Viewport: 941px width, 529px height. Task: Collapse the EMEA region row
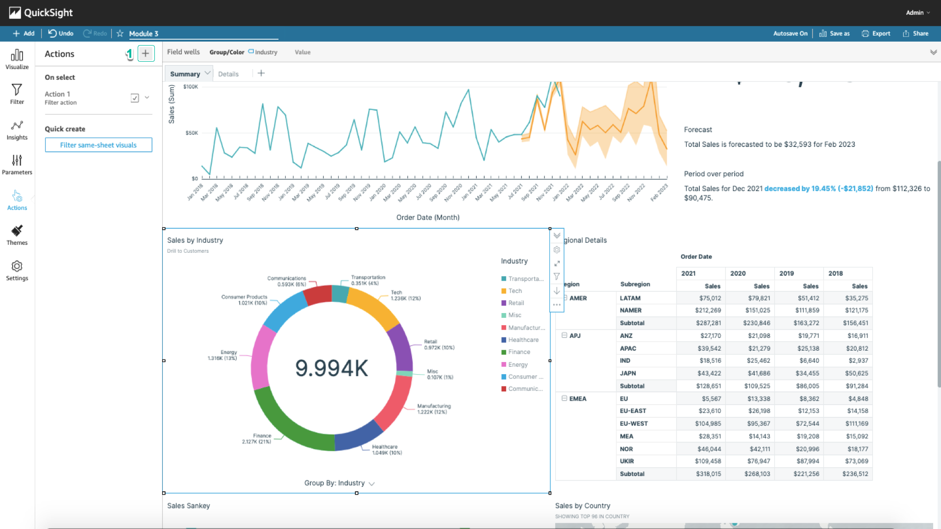(564, 398)
